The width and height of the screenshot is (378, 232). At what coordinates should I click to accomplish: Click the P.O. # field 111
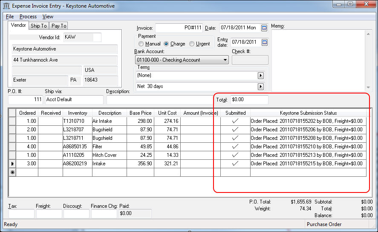tap(25, 99)
